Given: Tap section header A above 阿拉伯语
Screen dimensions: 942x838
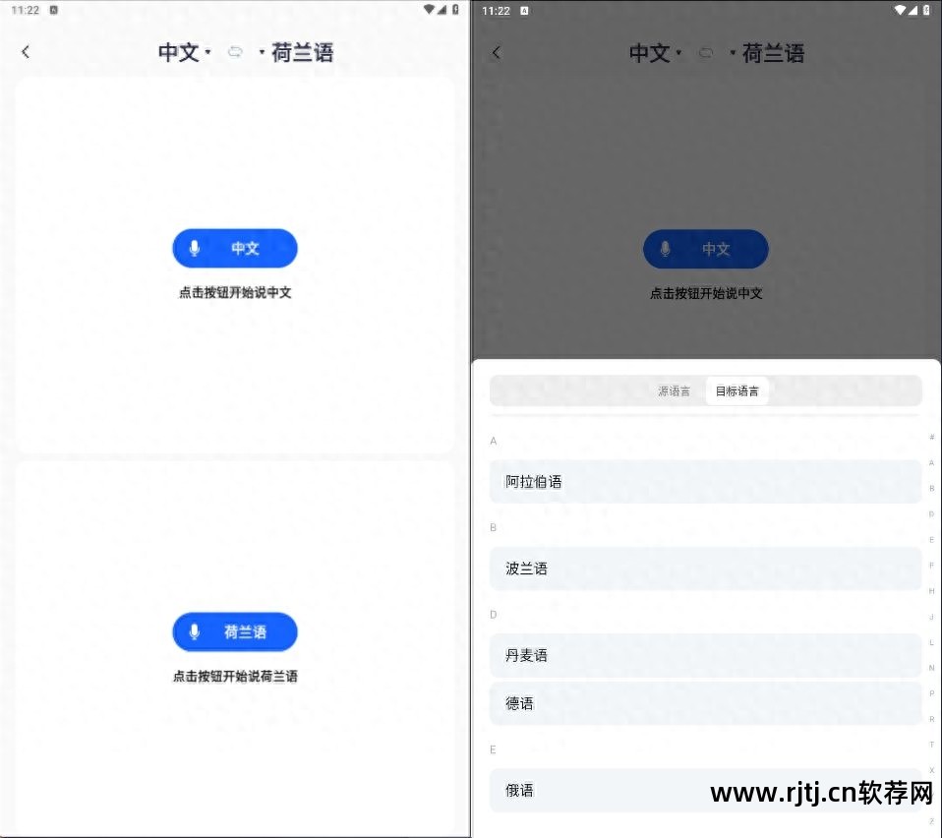Looking at the screenshot, I should (494, 441).
